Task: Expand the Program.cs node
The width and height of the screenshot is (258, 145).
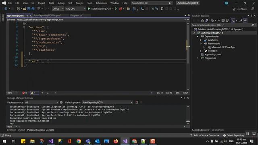Action: click(197, 58)
